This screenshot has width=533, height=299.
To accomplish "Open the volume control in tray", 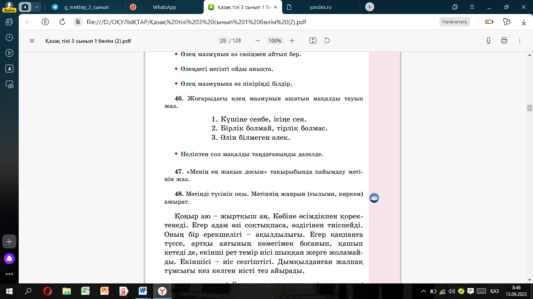I will 452,291.
